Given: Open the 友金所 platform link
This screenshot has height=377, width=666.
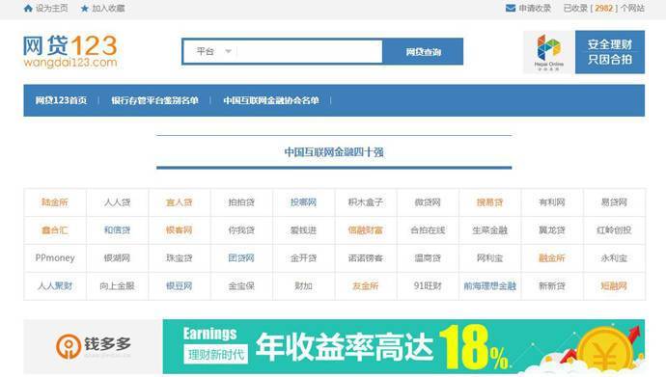Looking at the screenshot, I should coord(365,285).
